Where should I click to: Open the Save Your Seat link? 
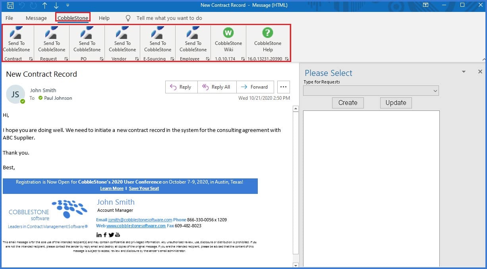point(144,188)
